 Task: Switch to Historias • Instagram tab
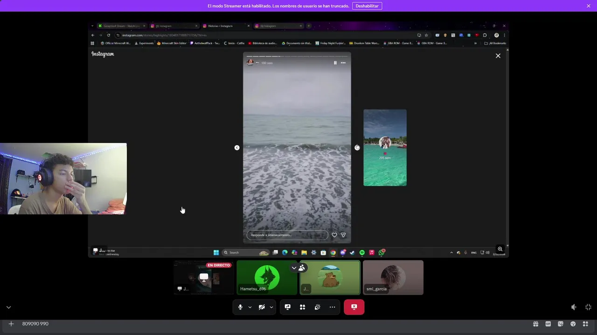(226, 26)
